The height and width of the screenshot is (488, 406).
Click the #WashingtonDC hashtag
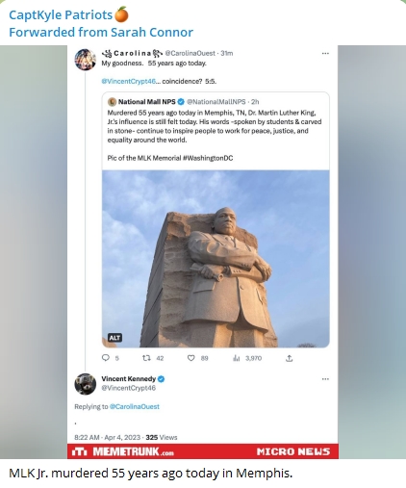tap(208, 158)
